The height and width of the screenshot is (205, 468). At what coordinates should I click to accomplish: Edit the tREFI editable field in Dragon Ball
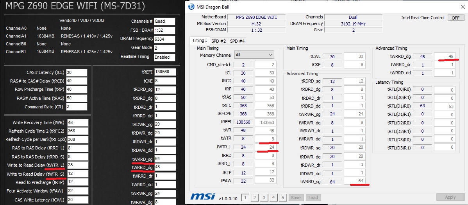coord(266,122)
